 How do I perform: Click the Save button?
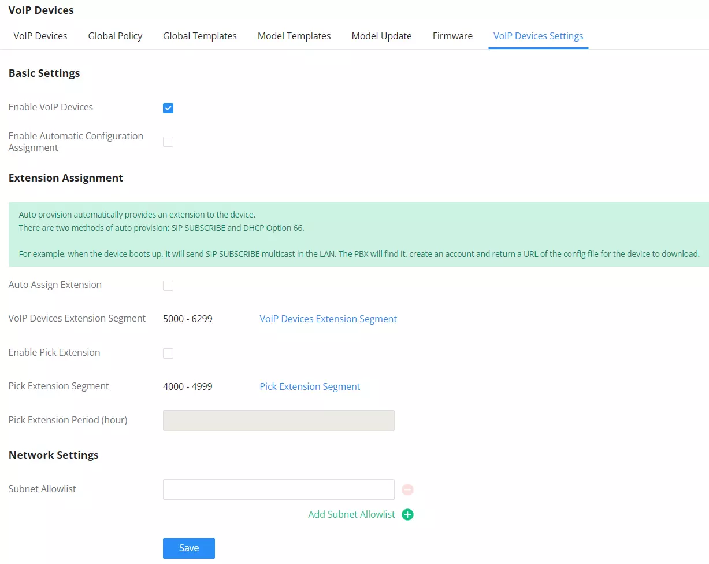(x=189, y=548)
